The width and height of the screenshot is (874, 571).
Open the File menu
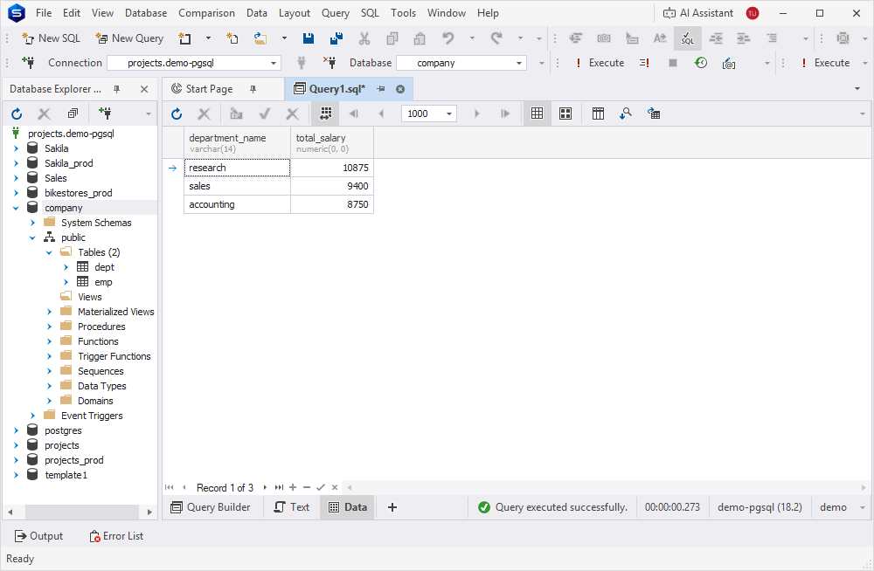click(x=44, y=13)
